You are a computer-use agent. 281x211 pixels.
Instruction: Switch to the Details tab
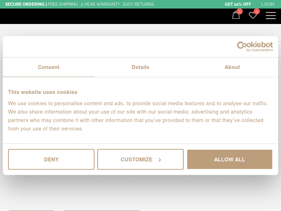(140, 67)
